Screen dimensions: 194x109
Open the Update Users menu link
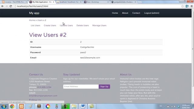pos(66,25)
